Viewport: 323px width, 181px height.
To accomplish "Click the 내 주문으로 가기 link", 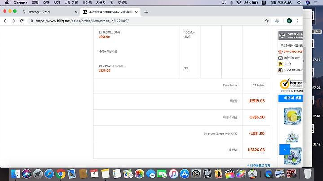I will click(258, 165).
